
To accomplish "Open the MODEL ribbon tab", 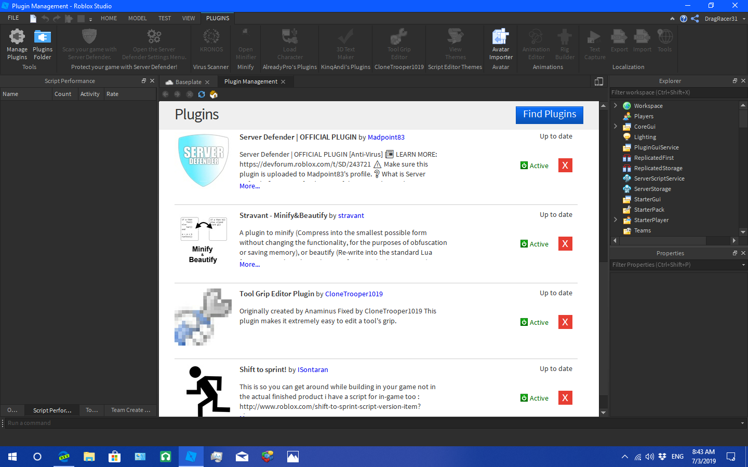I will click(x=137, y=18).
